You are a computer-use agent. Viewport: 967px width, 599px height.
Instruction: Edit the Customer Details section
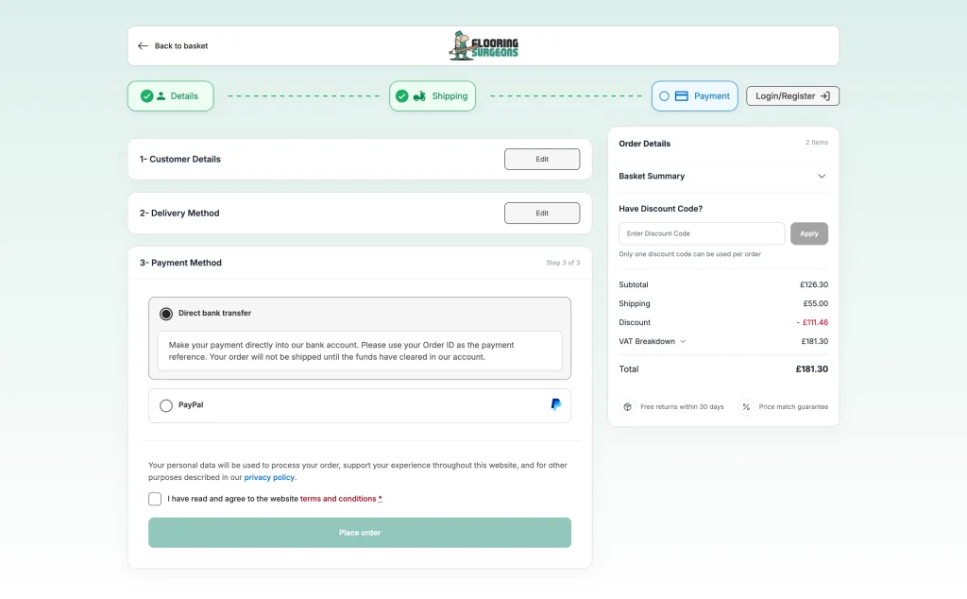(542, 159)
